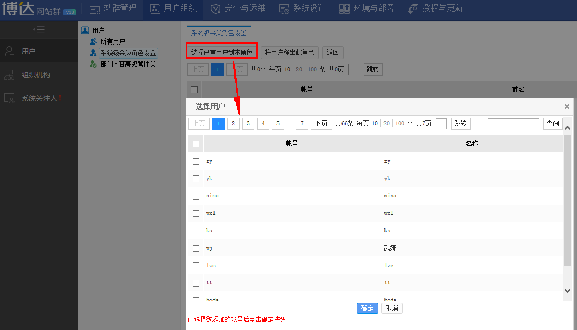This screenshot has height=330, width=577.
Task: Click the 查询 search button
Action: pyautogui.click(x=552, y=124)
